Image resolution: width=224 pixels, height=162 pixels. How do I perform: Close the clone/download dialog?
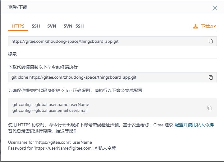[x=215, y=8]
